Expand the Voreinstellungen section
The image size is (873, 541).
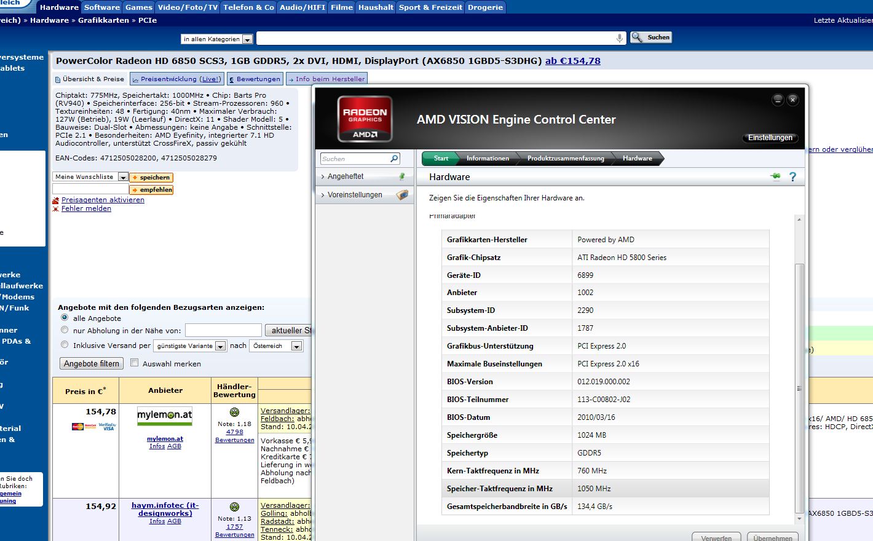pos(355,195)
